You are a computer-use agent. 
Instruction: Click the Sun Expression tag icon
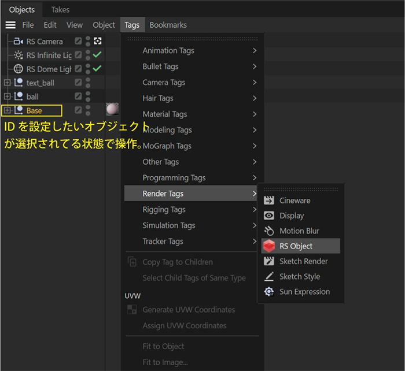coord(269,292)
